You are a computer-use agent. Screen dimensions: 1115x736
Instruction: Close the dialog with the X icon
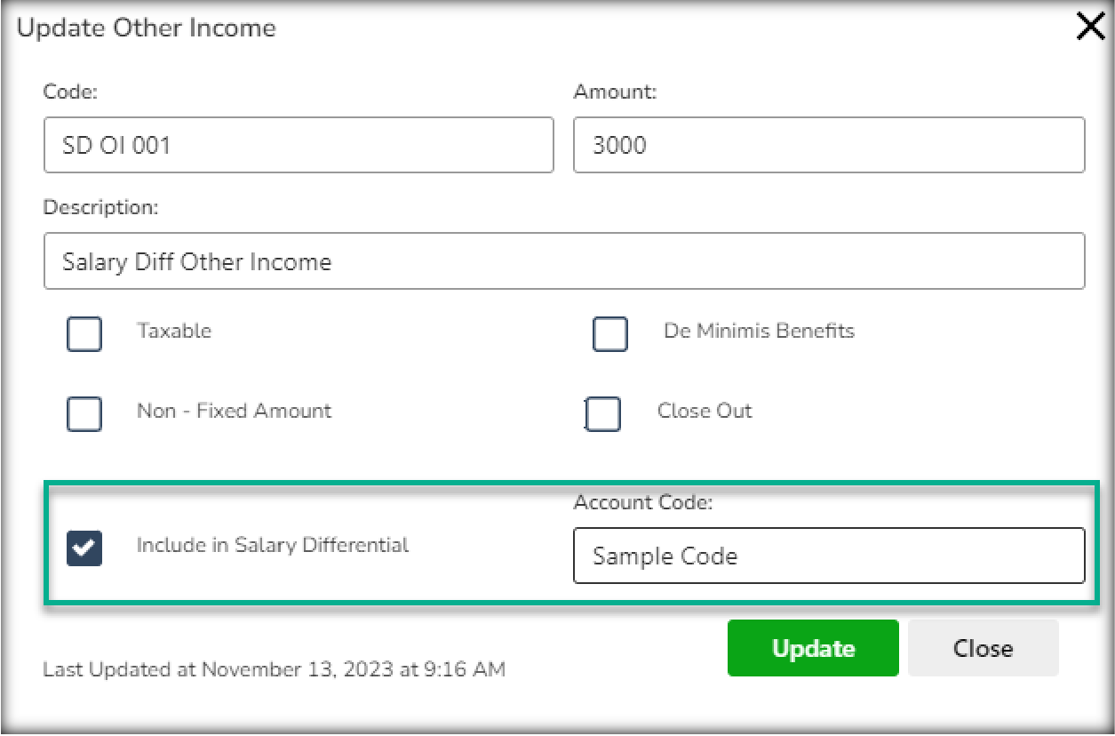coord(1090,28)
